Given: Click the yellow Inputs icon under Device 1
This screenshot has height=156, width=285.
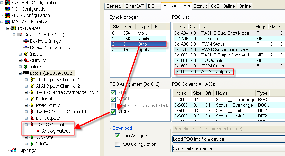Looking at the screenshot, I should coord(26,54).
